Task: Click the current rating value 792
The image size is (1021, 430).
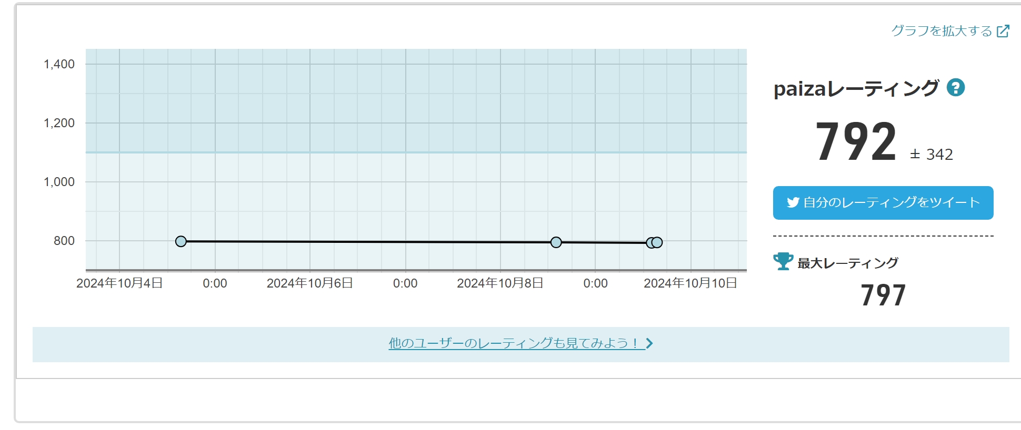Action: click(x=856, y=142)
